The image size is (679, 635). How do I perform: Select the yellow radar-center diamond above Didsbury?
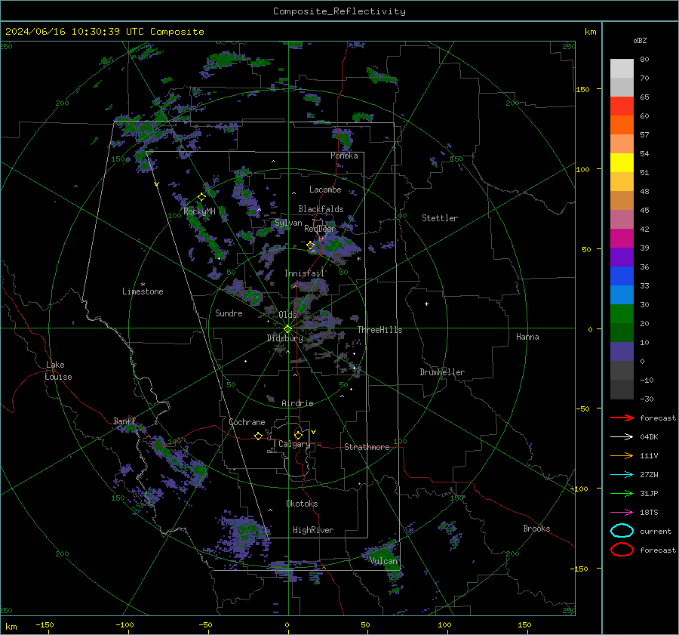(x=287, y=329)
